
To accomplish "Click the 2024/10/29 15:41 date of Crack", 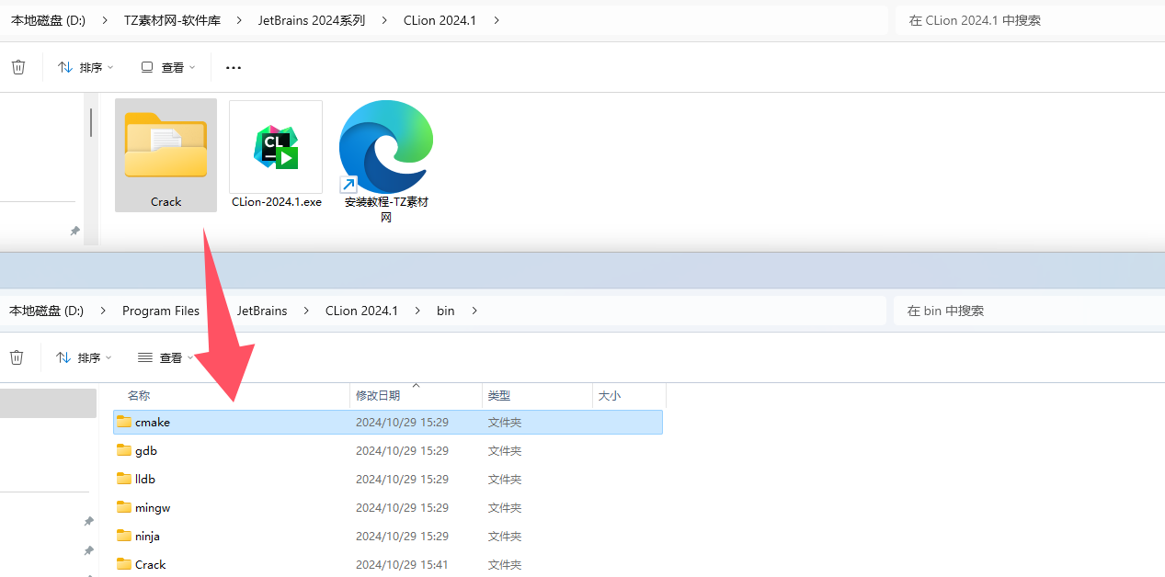I will coord(402,564).
